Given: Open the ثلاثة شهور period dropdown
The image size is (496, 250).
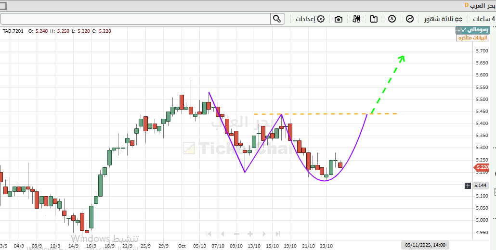Looking at the screenshot, I should [x=443, y=19].
